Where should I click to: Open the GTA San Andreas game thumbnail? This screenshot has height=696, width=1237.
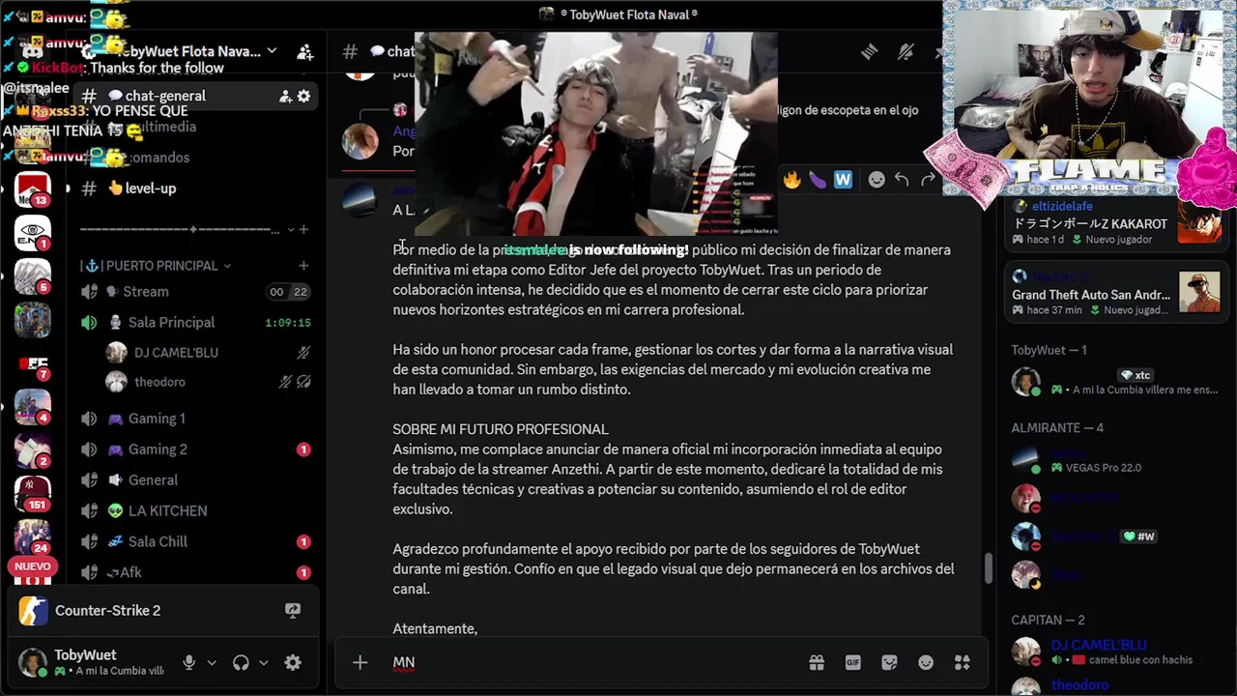pos(1199,293)
